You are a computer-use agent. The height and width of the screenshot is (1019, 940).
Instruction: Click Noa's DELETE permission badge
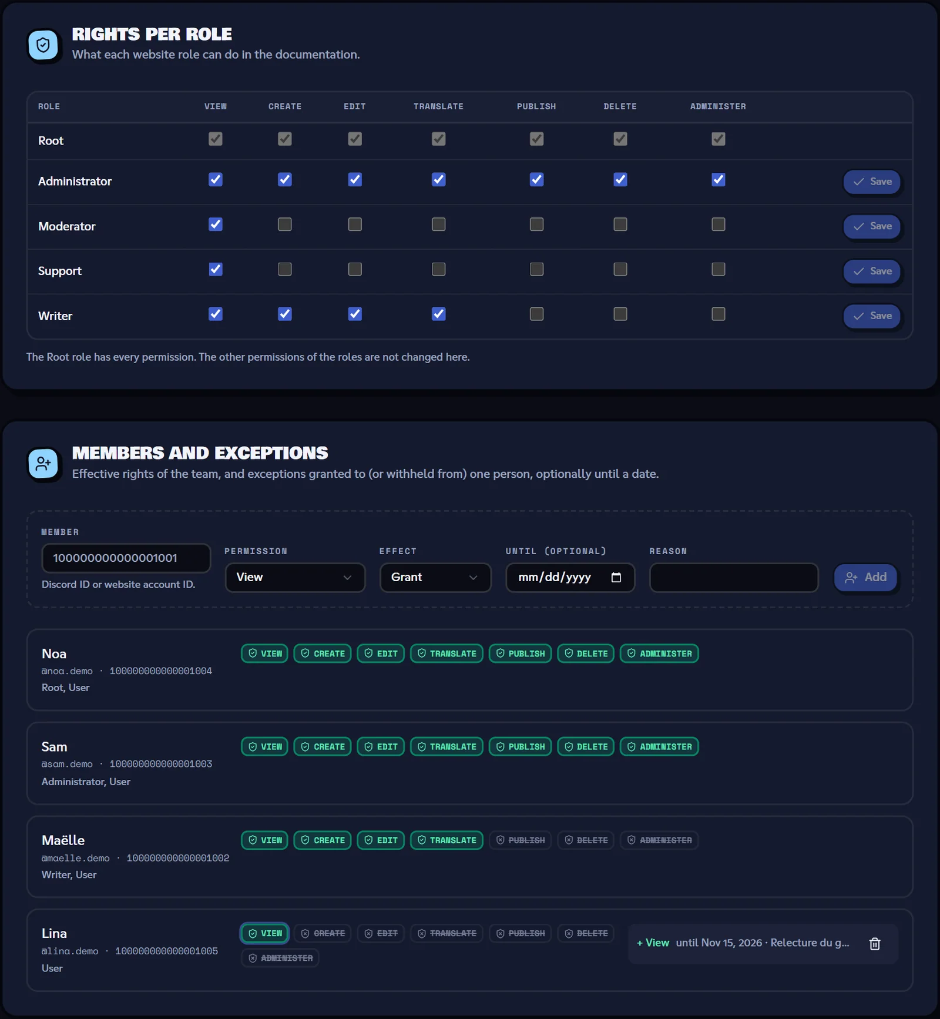pyautogui.click(x=586, y=653)
